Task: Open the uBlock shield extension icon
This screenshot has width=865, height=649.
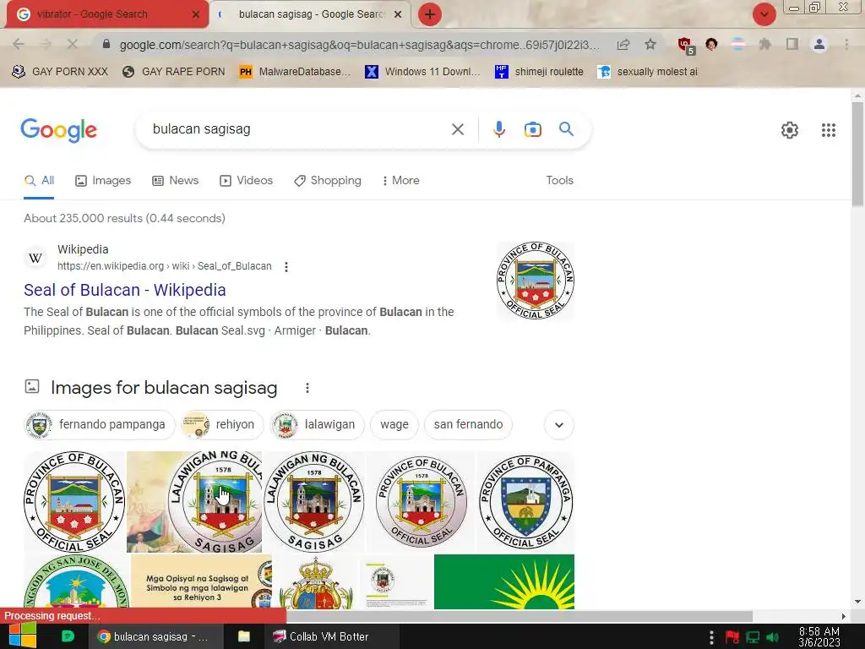Action: pyautogui.click(x=685, y=45)
